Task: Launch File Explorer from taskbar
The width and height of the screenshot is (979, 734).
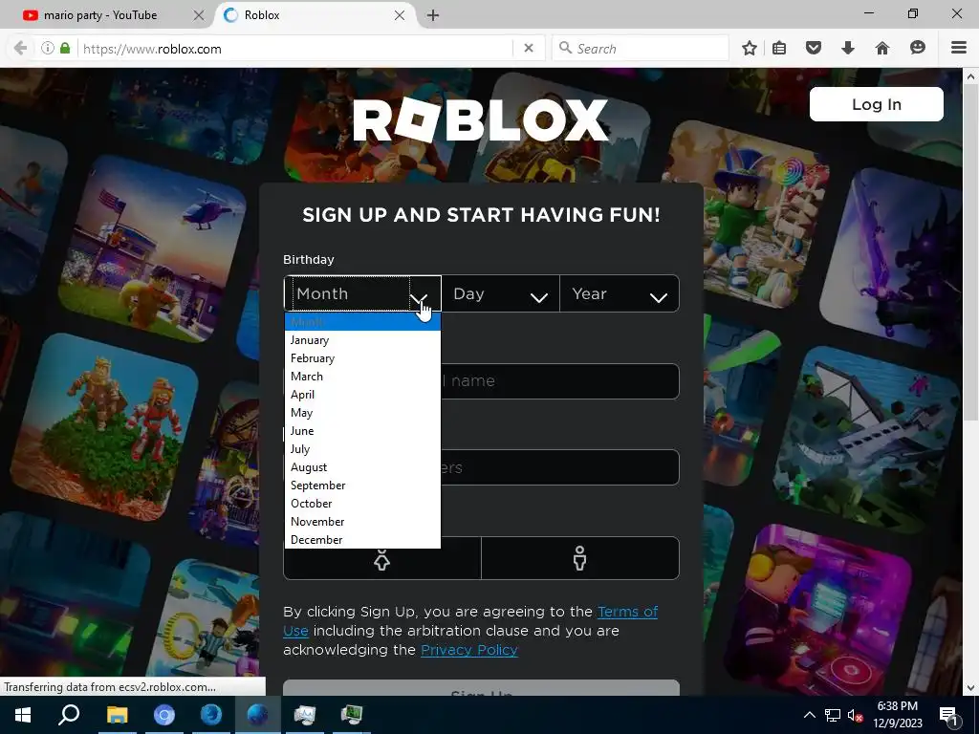Action: [x=117, y=715]
